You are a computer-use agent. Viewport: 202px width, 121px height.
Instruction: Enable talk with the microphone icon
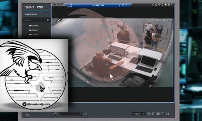click(162, 5)
